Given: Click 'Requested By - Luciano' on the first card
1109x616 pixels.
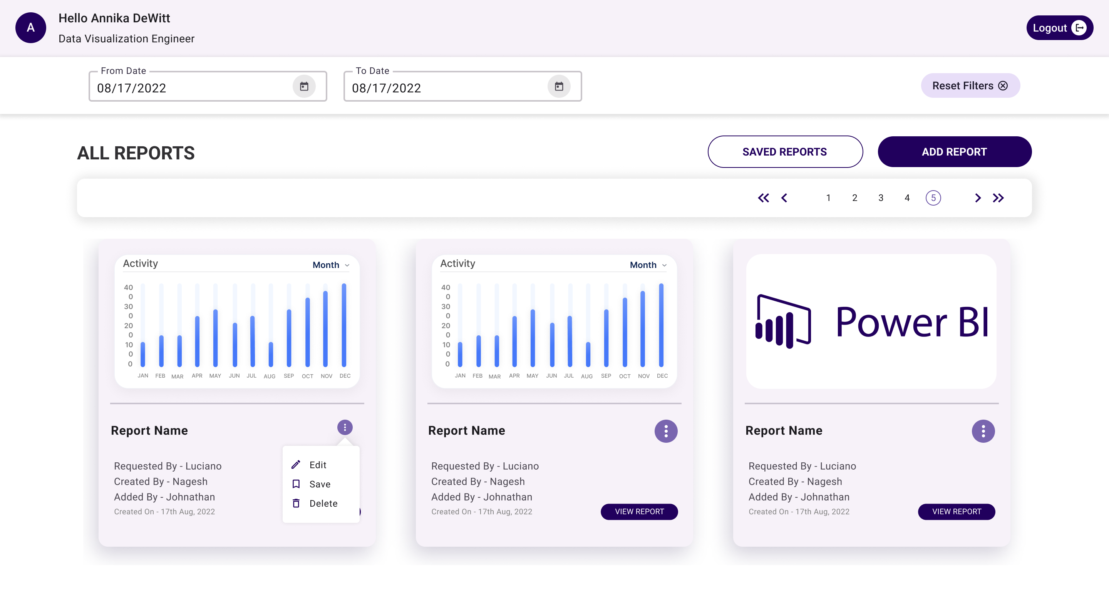Looking at the screenshot, I should pos(168,466).
